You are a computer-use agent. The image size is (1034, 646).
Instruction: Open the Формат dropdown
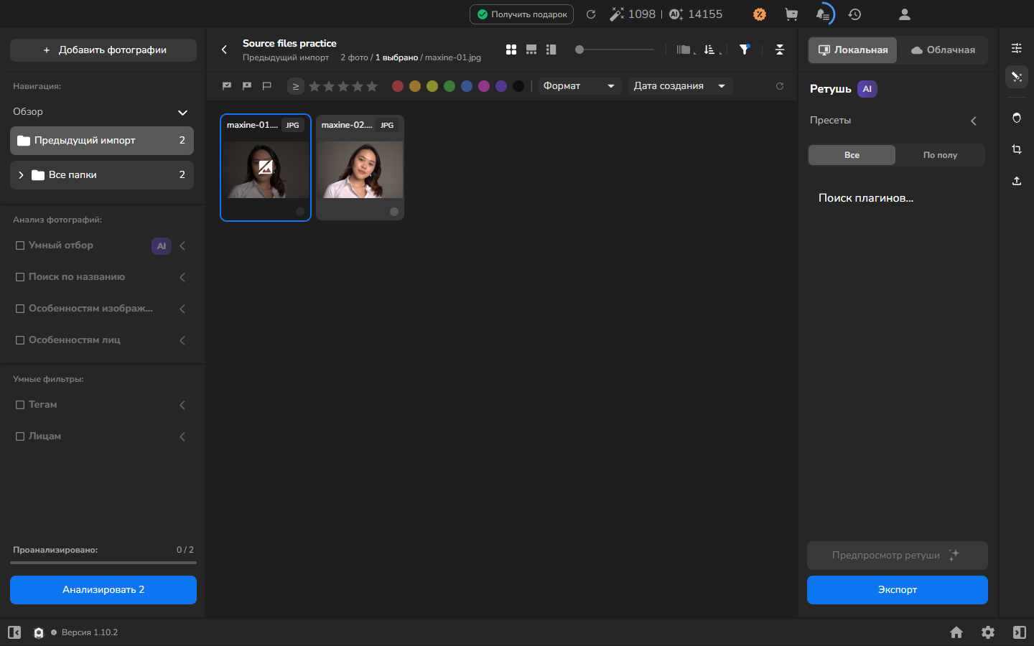(579, 86)
